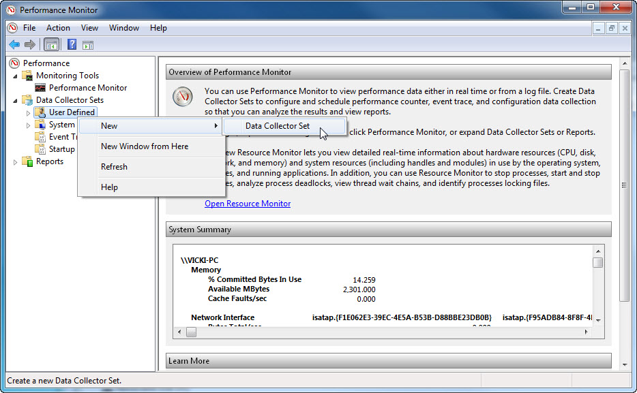This screenshot has height=393, width=637.
Task: Click the Performance Monitor graph icon
Action: [40, 88]
